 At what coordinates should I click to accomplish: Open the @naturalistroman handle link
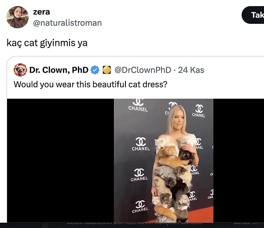[67, 22]
